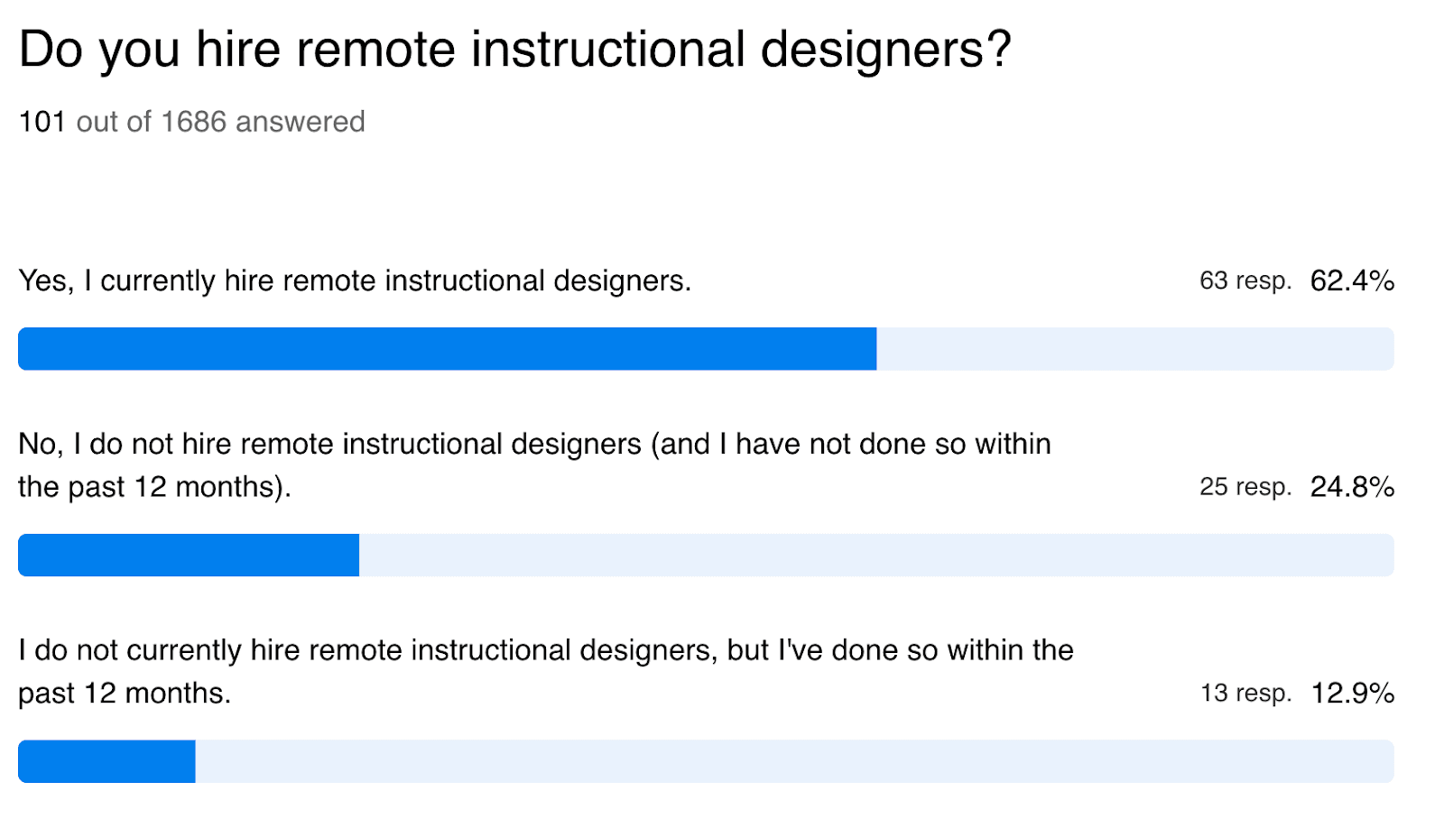
Task: Select the 'No, I do not hire remote' answer text
Action: 534,465
